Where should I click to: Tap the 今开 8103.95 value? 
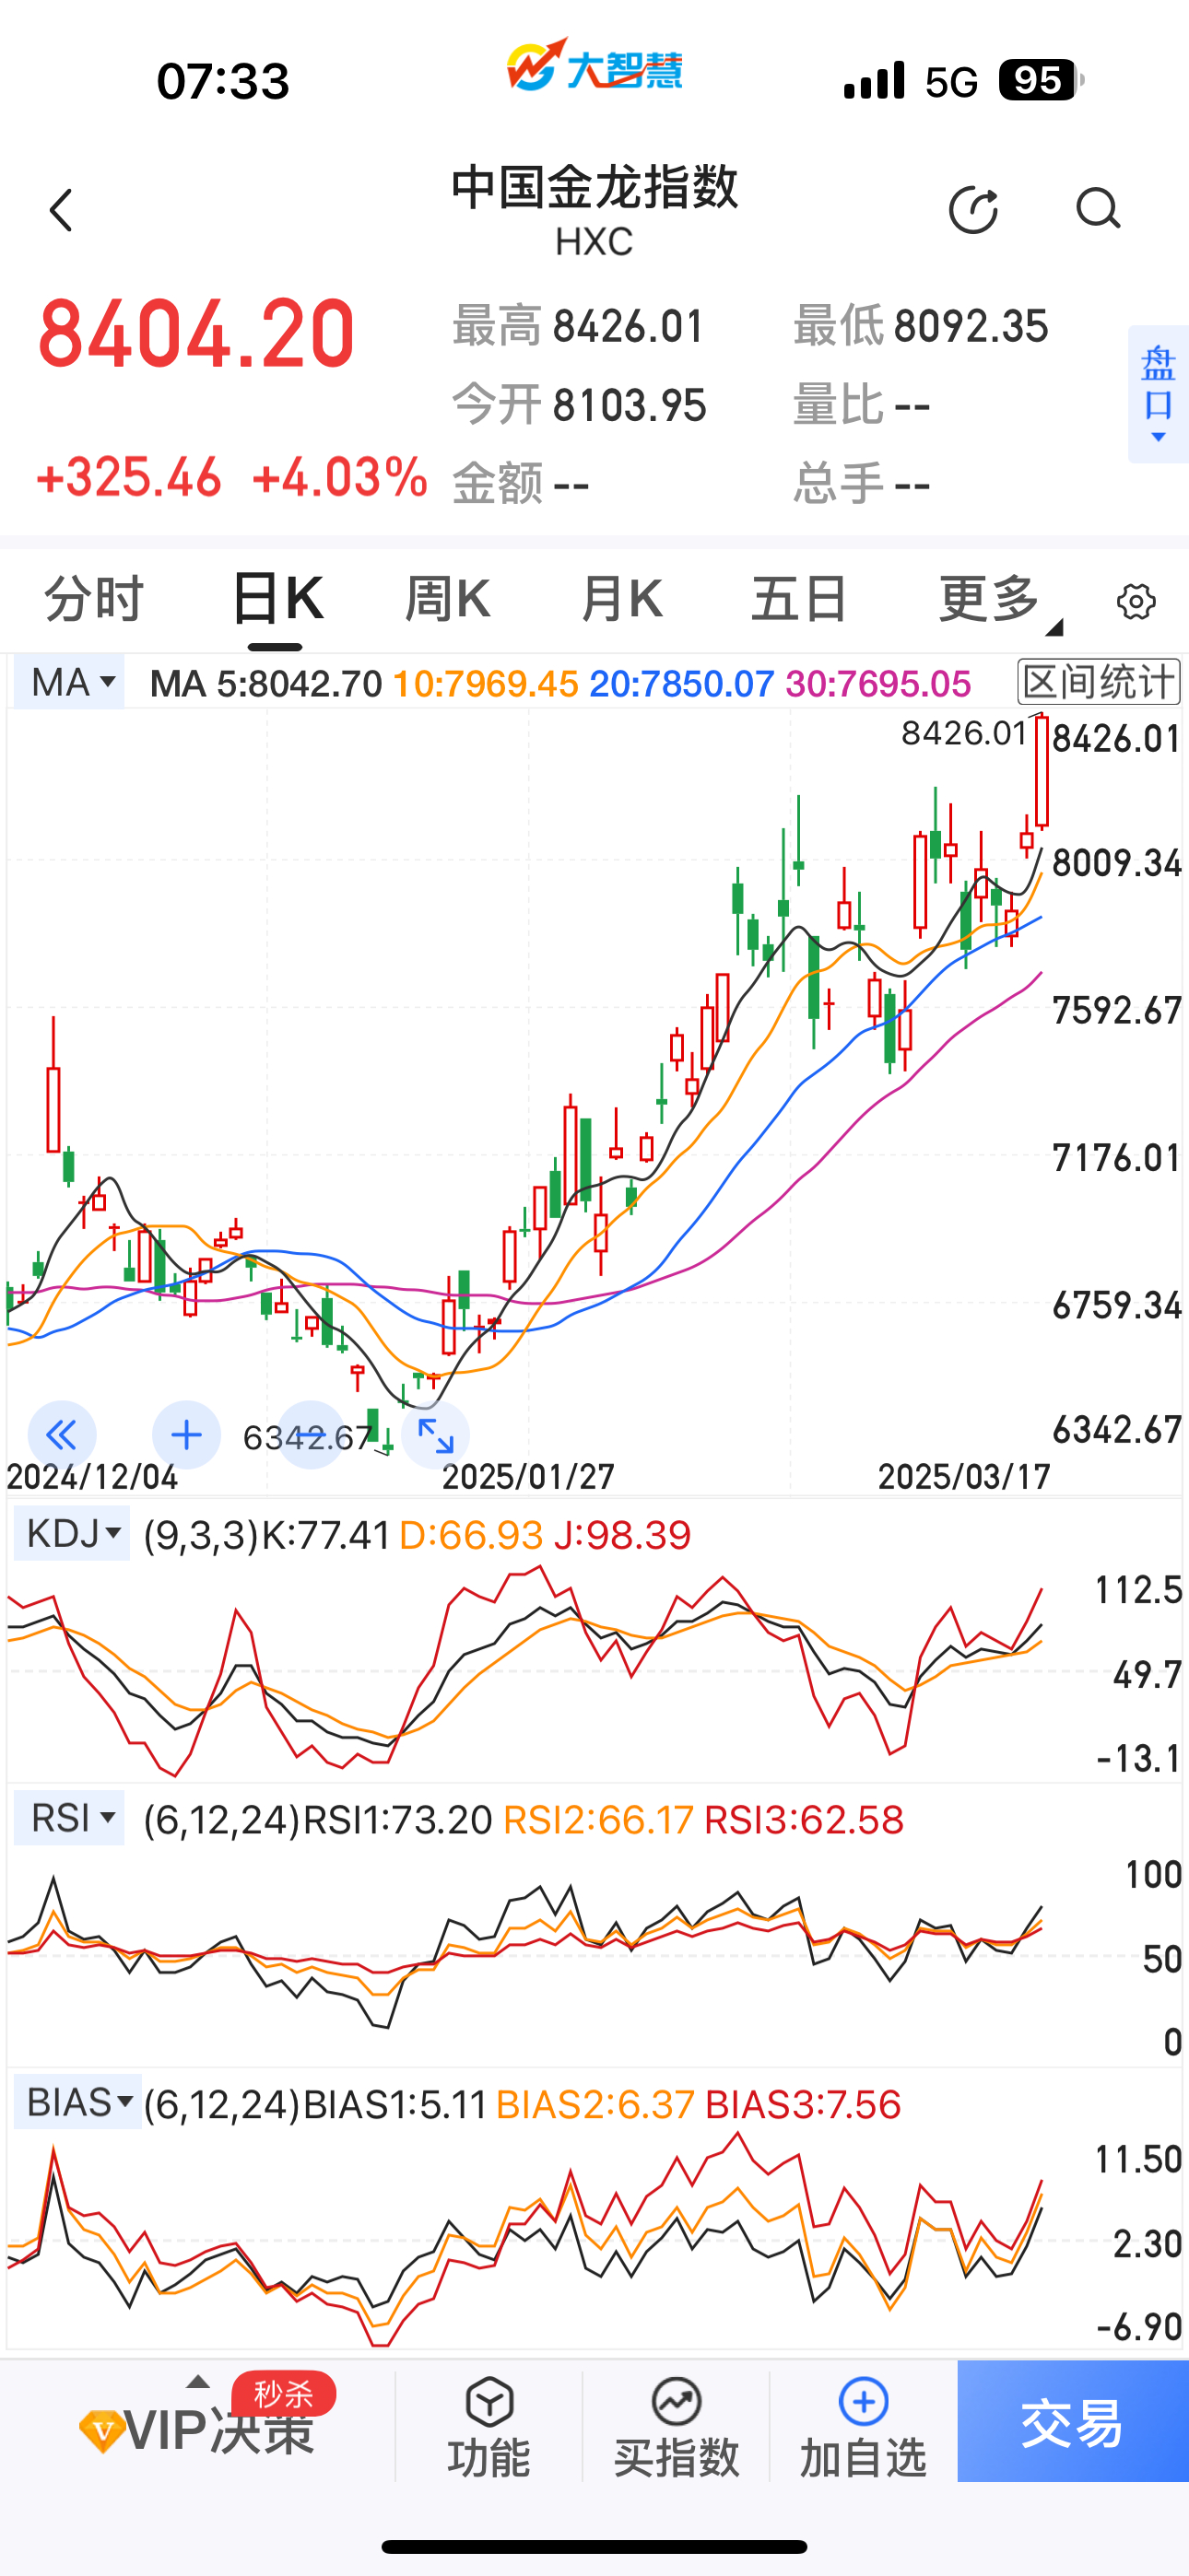[x=630, y=406]
